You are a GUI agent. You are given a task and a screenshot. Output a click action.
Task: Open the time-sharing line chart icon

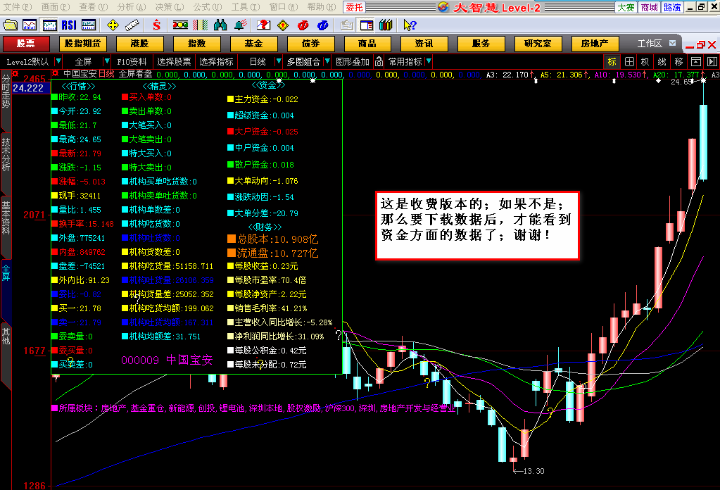coord(30,25)
